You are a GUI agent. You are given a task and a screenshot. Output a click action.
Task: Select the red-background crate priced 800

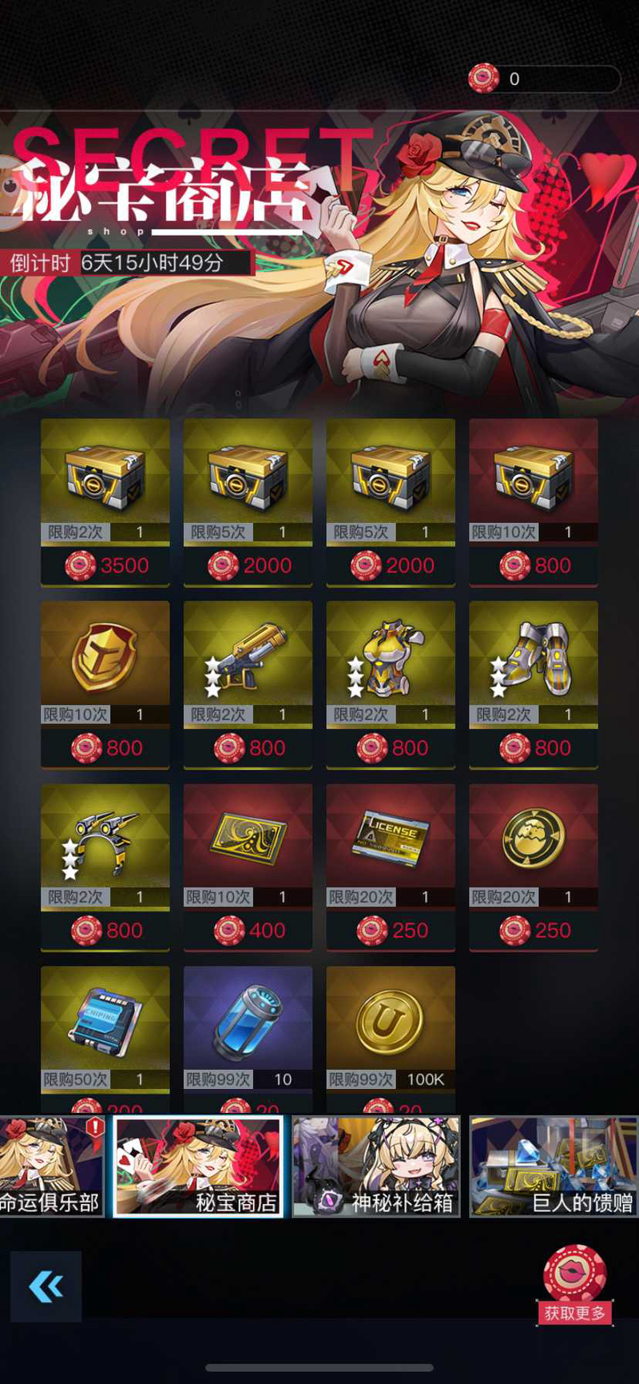pyautogui.click(x=534, y=502)
